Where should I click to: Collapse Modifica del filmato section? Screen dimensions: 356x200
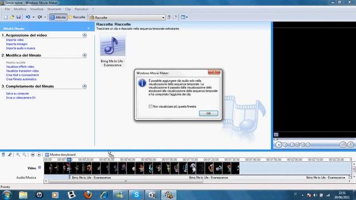[85, 55]
